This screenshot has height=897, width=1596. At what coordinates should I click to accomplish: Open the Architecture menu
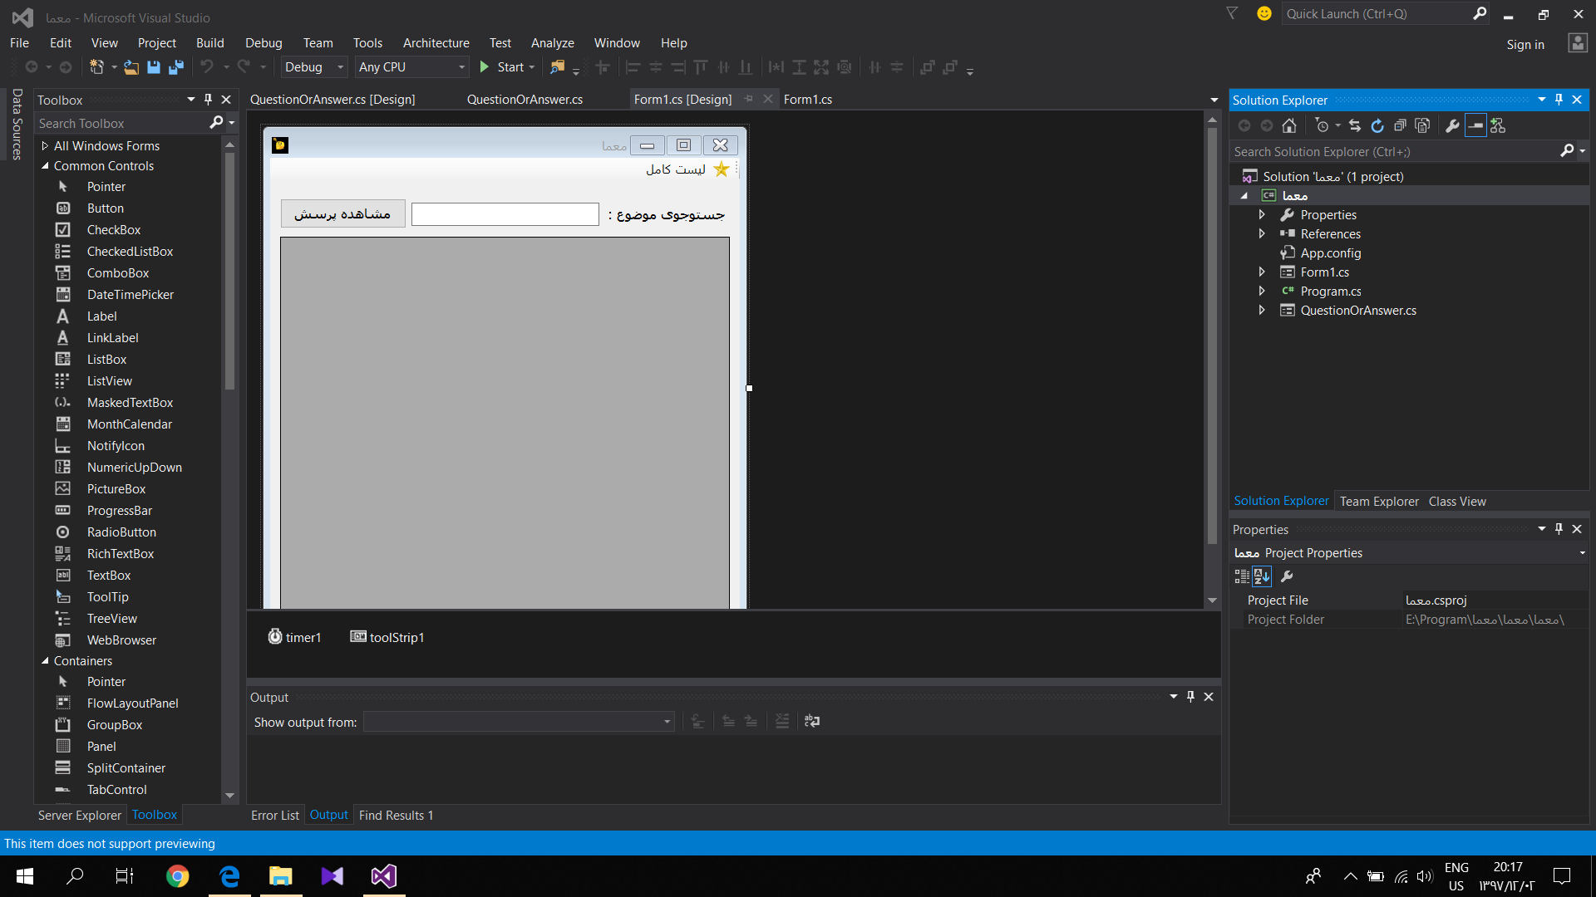436,43
